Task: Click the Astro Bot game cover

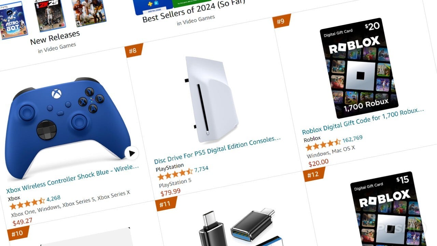Action: coord(12,20)
